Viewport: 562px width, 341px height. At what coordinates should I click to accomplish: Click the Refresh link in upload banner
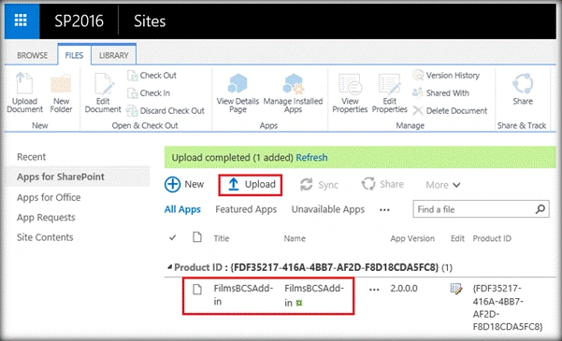click(x=311, y=158)
